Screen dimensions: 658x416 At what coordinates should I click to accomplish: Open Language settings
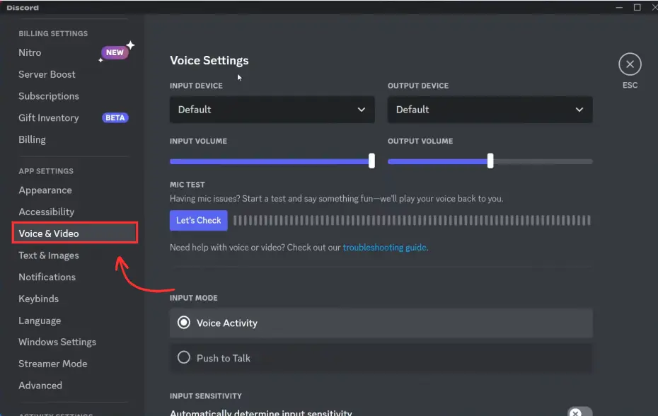[x=40, y=320]
